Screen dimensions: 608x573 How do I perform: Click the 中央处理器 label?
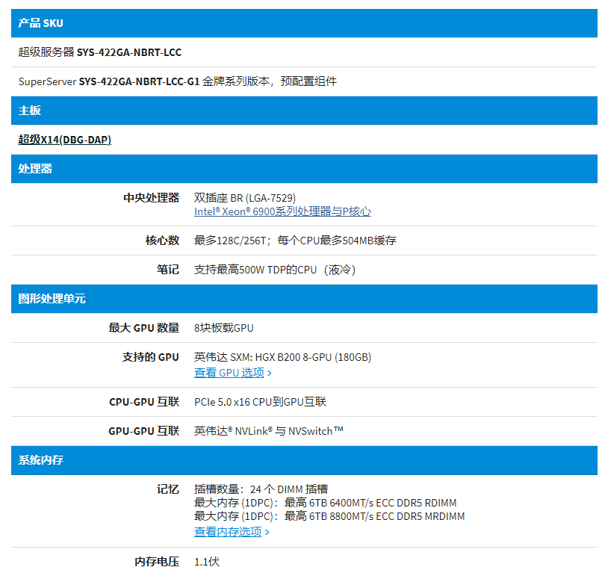click(151, 198)
